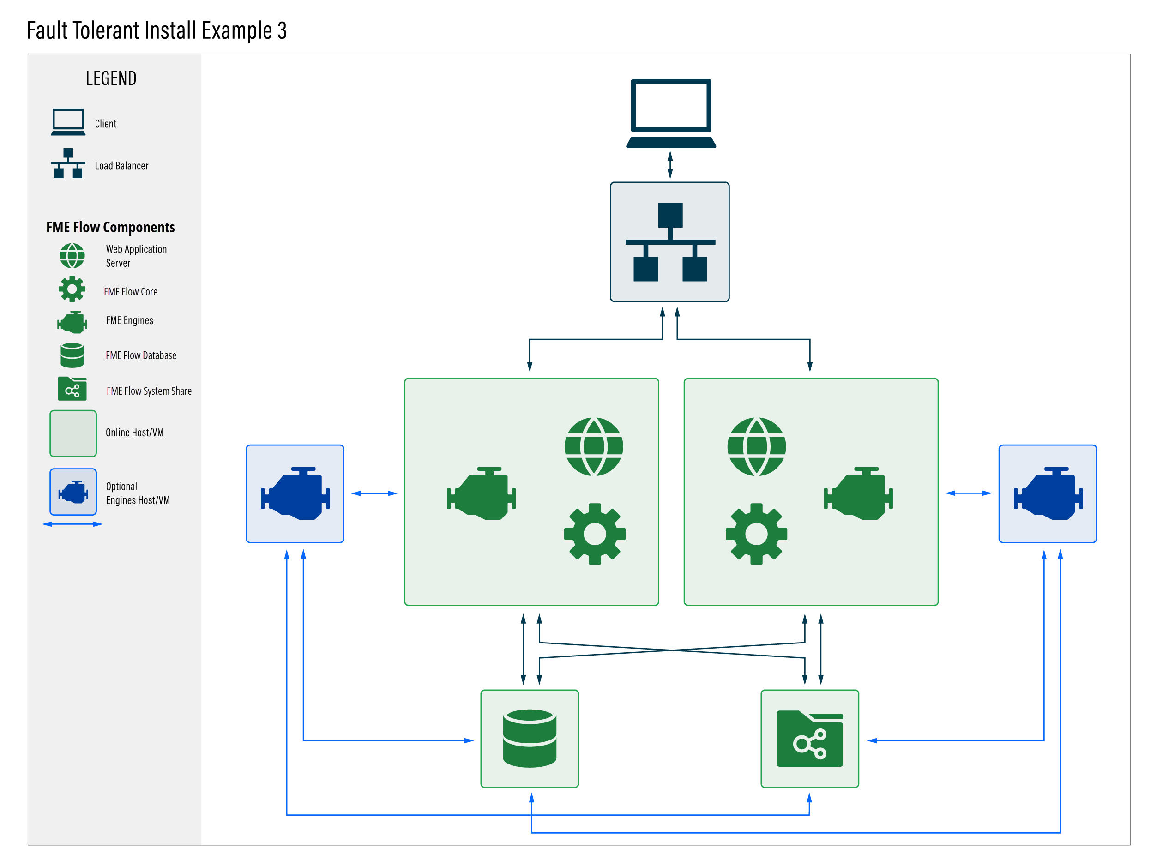Click green engine icon in right host
The height and width of the screenshot is (866, 1157).
click(x=858, y=493)
